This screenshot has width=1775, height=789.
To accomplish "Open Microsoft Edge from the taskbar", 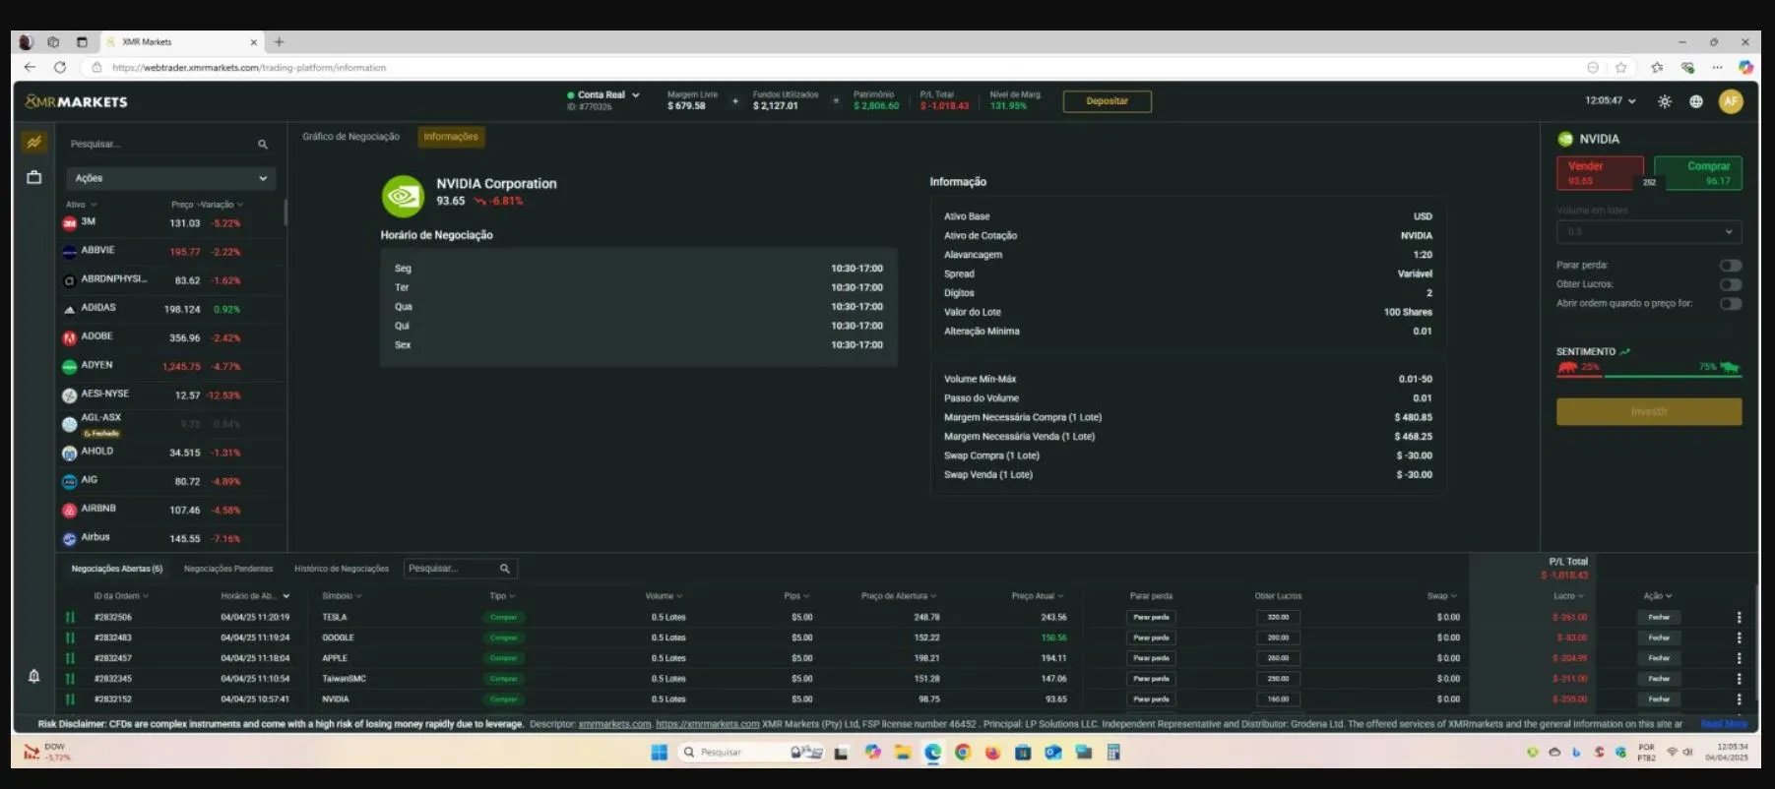I will [x=932, y=753].
